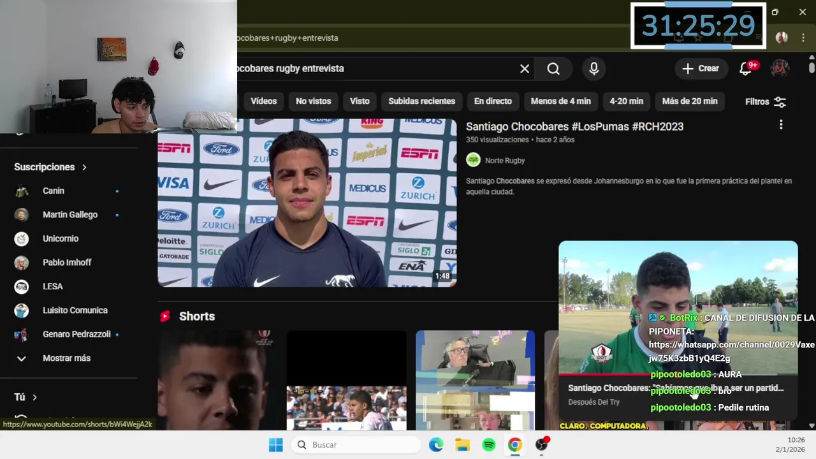This screenshot has height=459, width=816.
Task: Select the Visto filter chip
Action: [x=360, y=101]
